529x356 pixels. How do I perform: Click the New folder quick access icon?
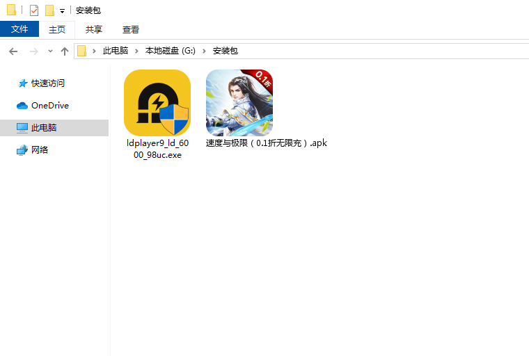click(49, 10)
